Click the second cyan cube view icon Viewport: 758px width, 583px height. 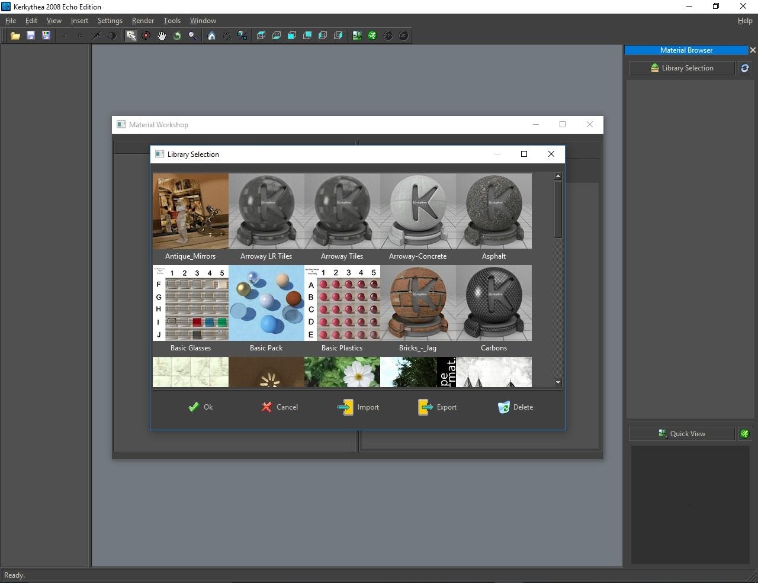[x=277, y=36]
